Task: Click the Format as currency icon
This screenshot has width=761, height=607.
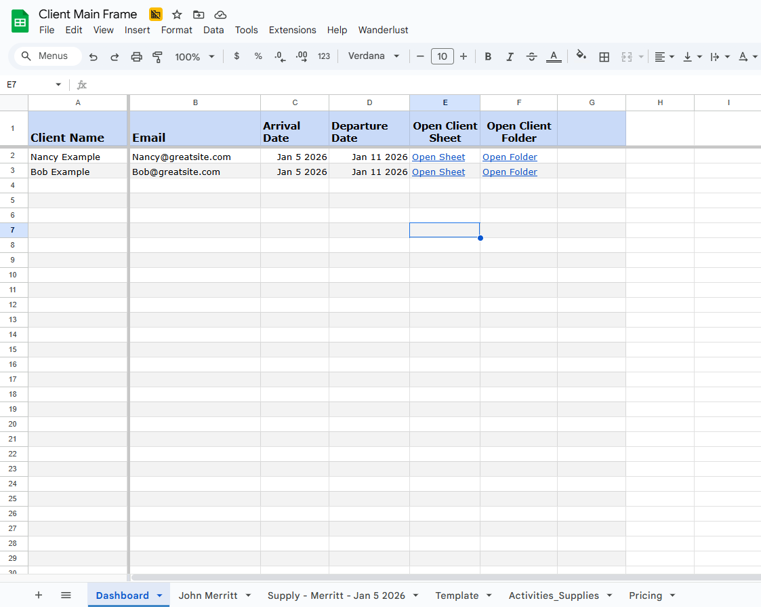Action: (x=236, y=56)
